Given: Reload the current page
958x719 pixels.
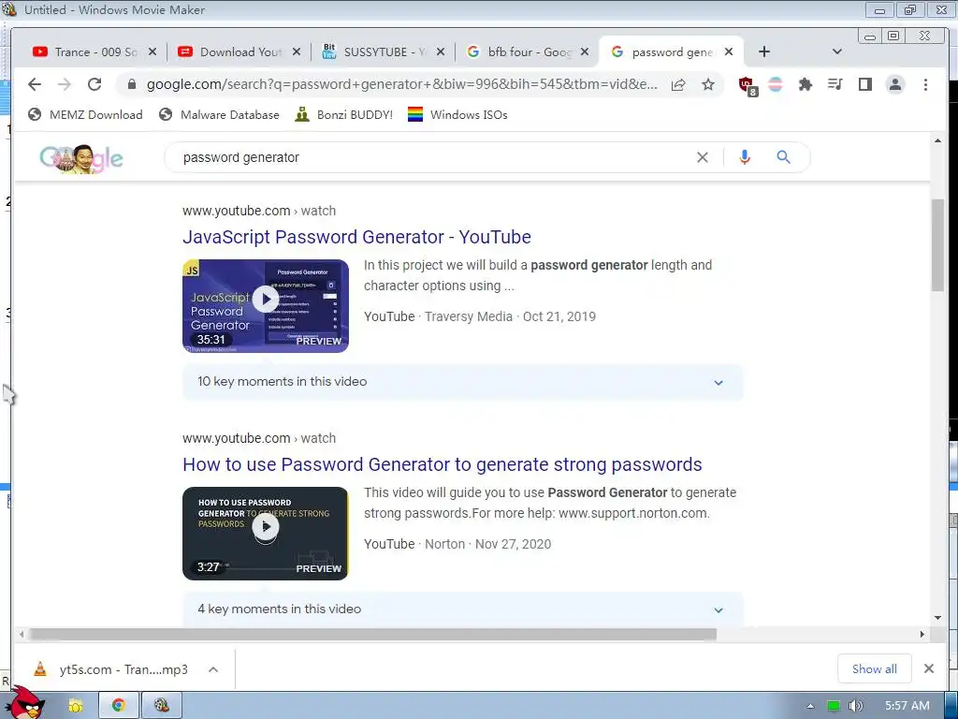Looking at the screenshot, I should (94, 84).
